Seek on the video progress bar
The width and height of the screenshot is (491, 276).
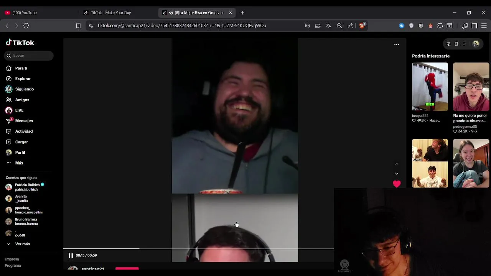198,249
